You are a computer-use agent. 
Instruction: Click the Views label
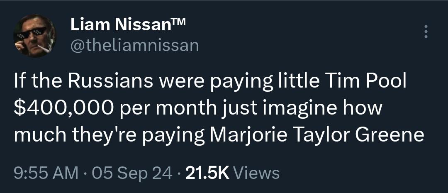tap(256, 173)
